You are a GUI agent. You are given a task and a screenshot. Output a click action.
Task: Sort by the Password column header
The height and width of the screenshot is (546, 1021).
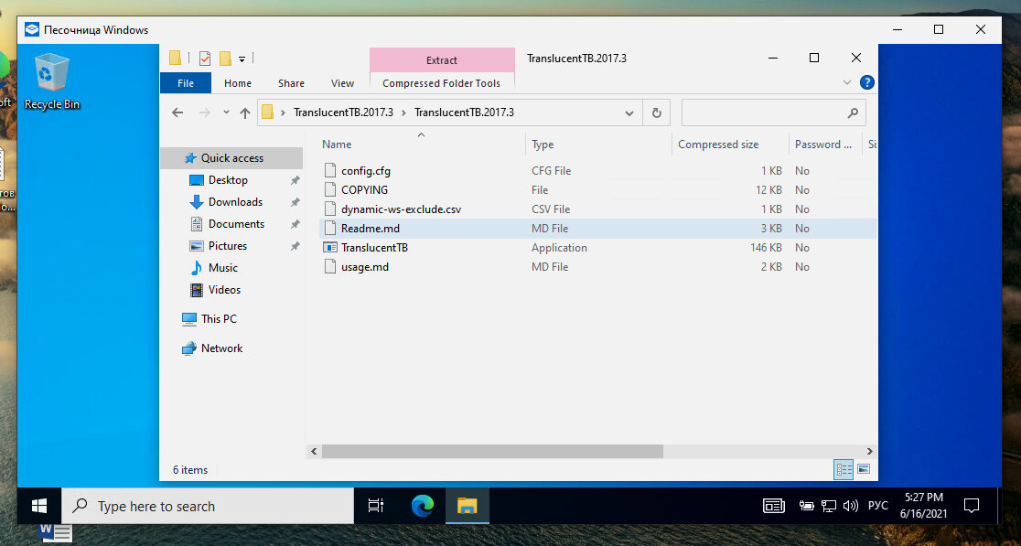click(x=825, y=145)
